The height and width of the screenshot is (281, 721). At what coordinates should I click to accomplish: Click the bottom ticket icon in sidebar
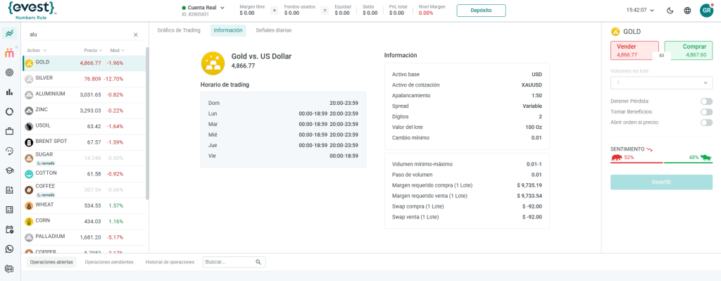click(9, 268)
